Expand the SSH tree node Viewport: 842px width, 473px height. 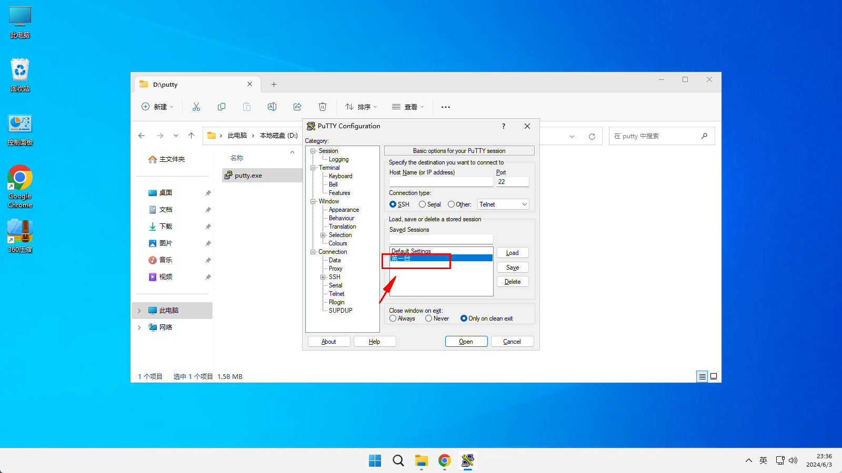(323, 277)
